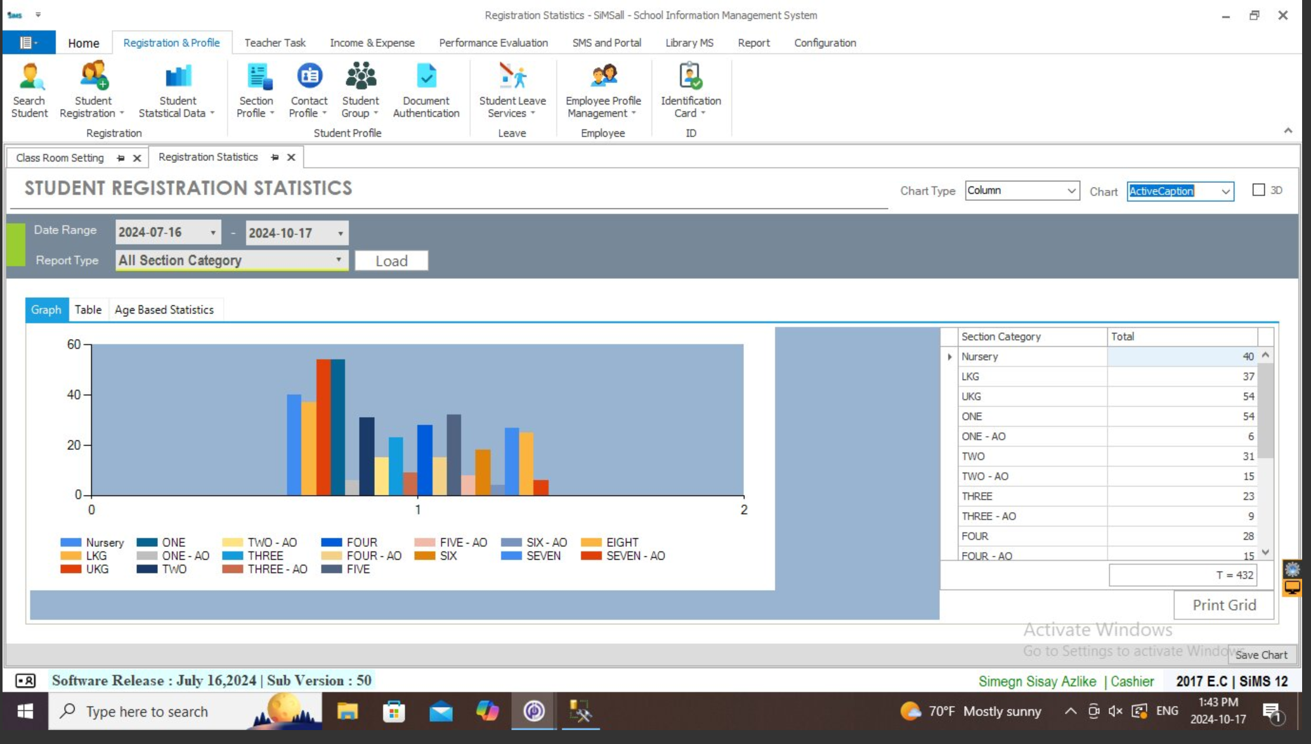Click the Load button
This screenshot has width=1311, height=744.
(391, 260)
